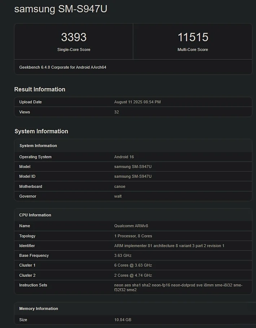Select the CPU name Qualcomm ARMv8
Screen dimensions: 256x328
131,226
